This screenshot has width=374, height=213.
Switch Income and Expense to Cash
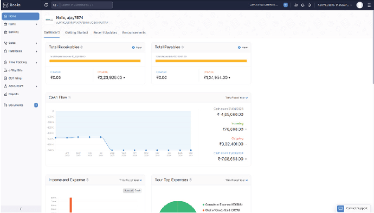tap(138, 190)
